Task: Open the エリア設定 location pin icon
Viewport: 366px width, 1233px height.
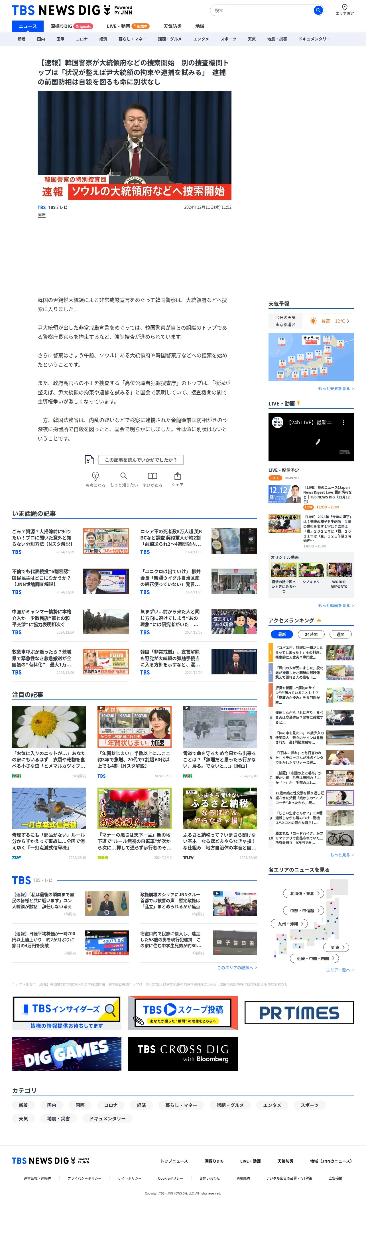Action: (x=344, y=7)
